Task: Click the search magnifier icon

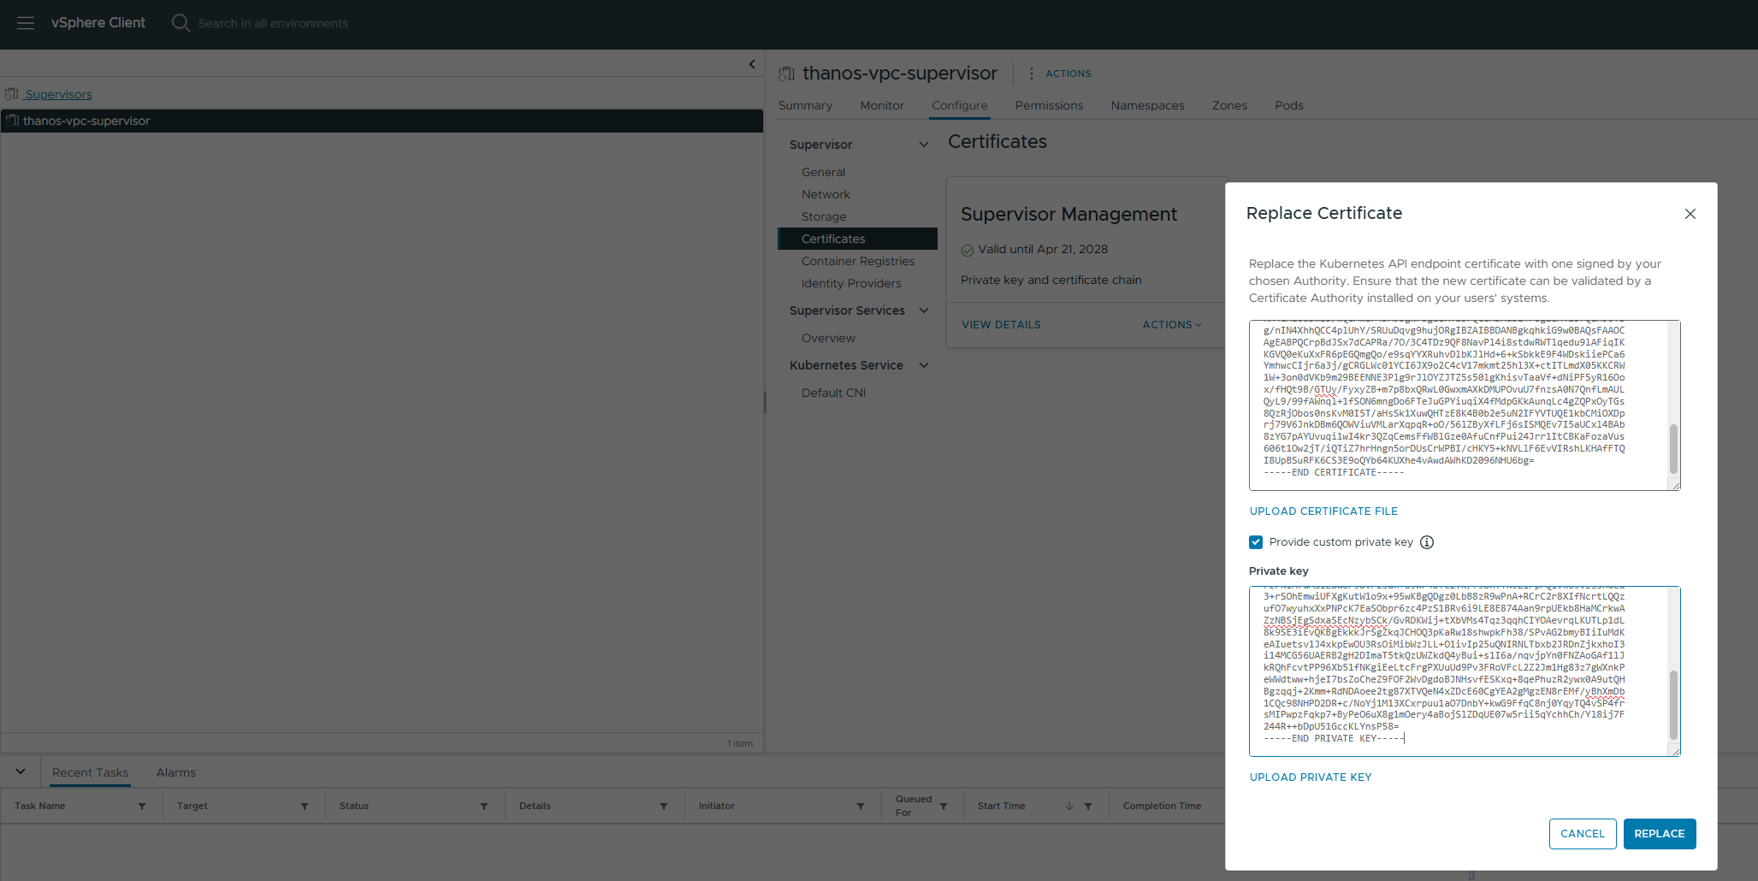Action: 181,23
